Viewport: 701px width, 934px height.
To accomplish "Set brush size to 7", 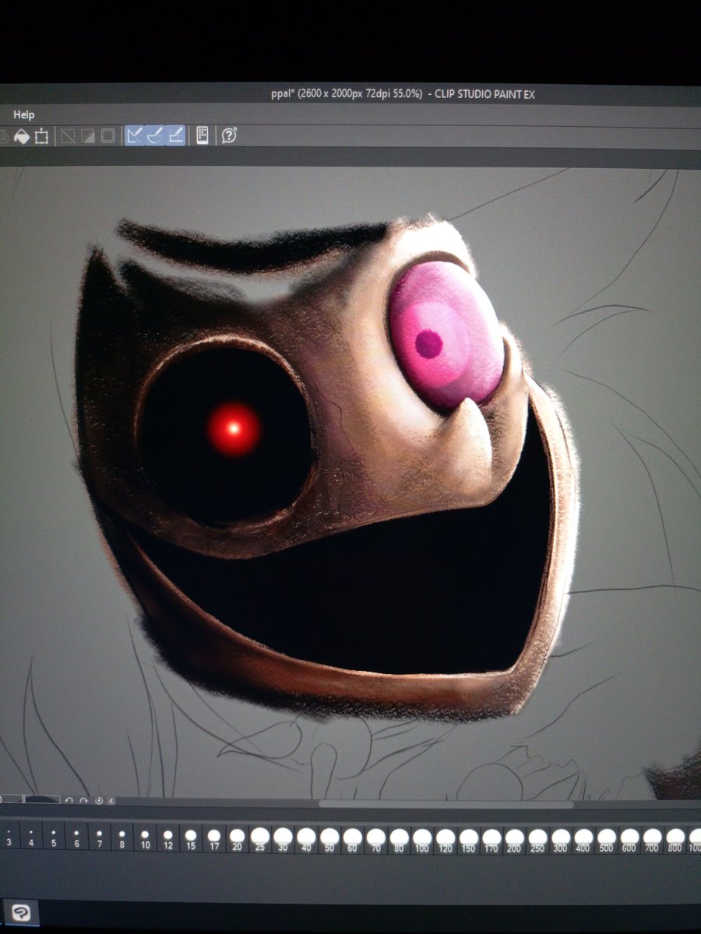I will coord(99,837).
